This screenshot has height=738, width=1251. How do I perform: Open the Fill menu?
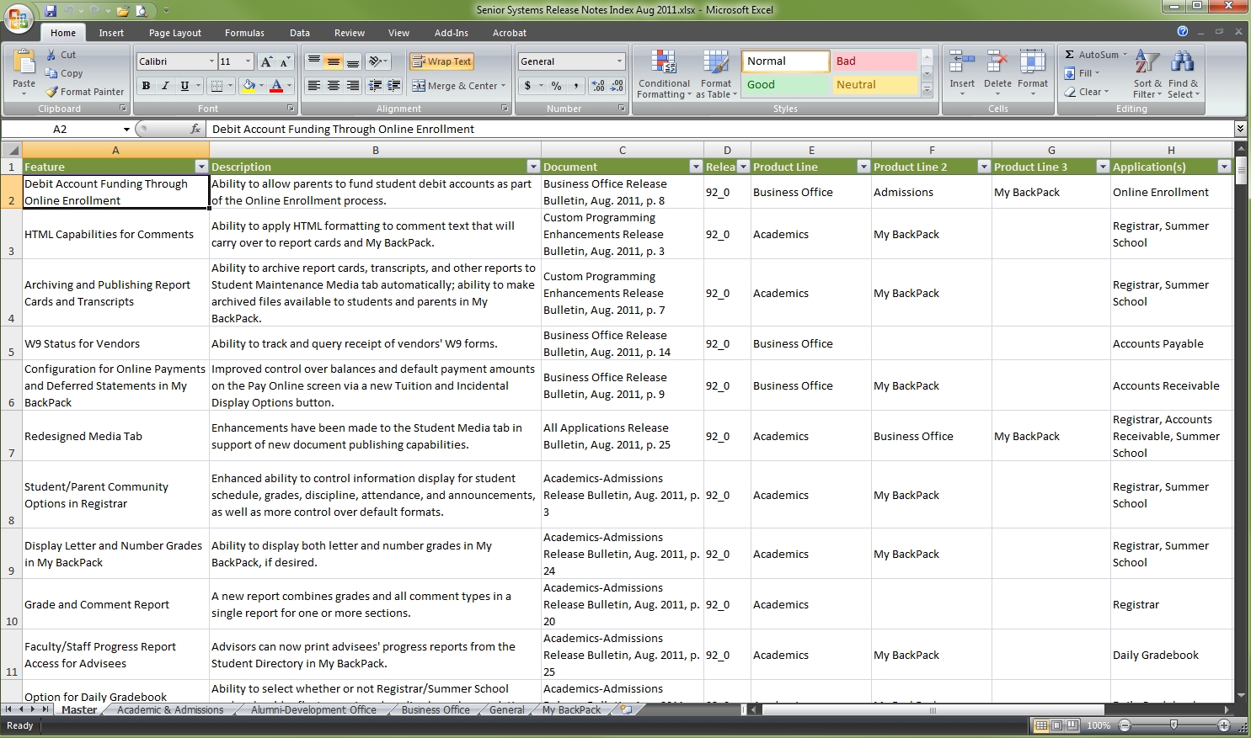(1083, 73)
